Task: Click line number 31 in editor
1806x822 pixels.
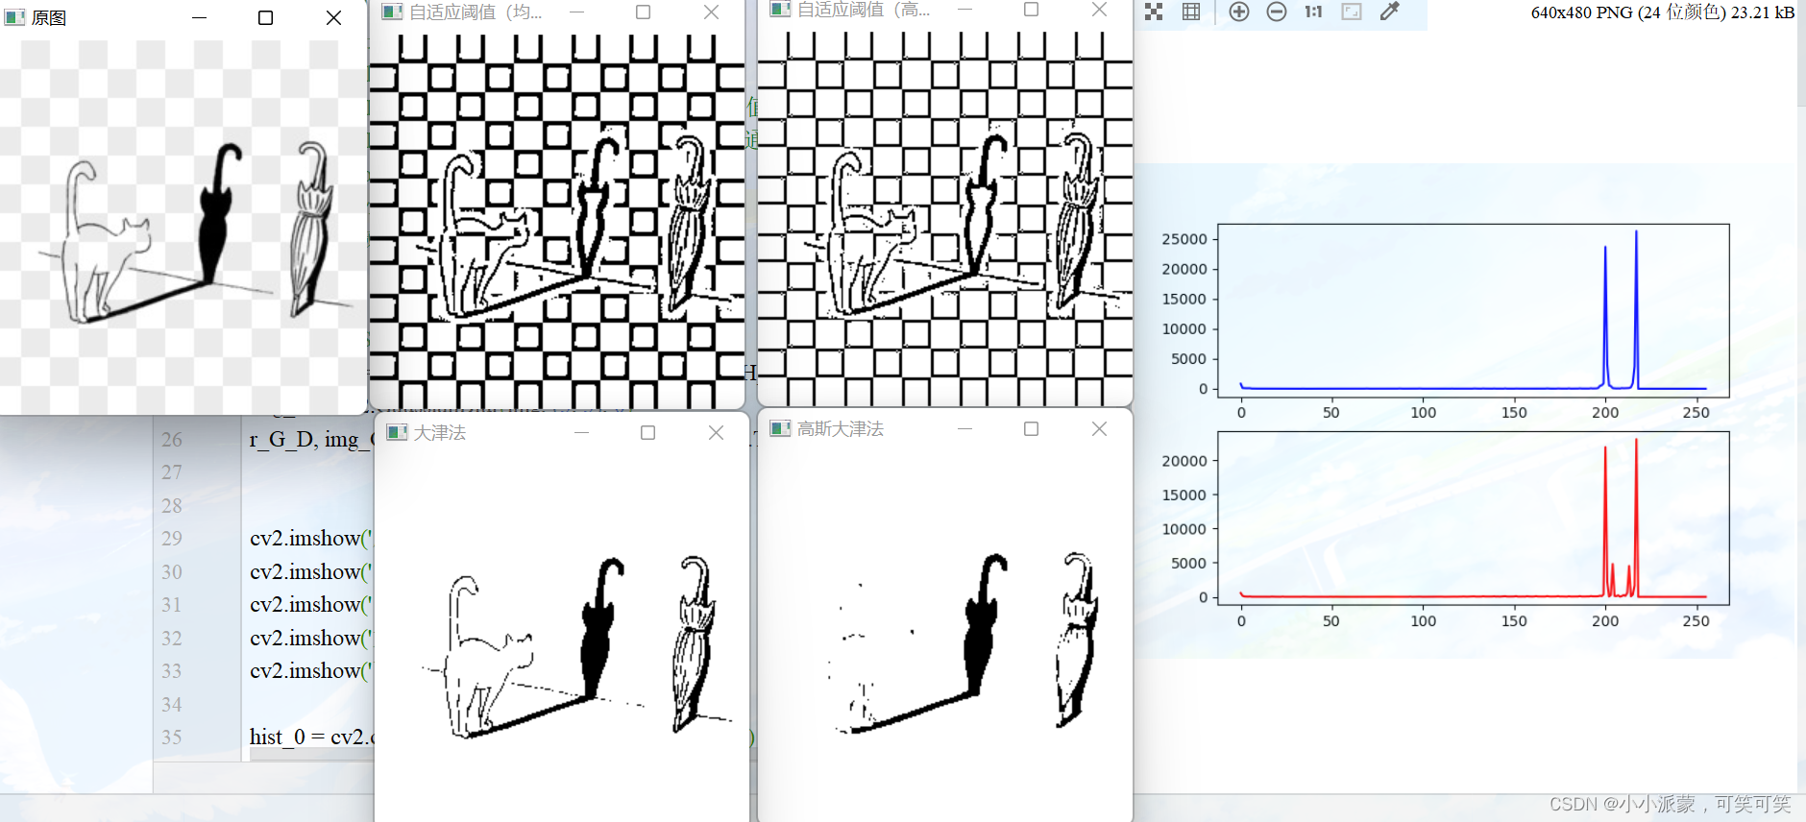Action: click(x=172, y=605)
